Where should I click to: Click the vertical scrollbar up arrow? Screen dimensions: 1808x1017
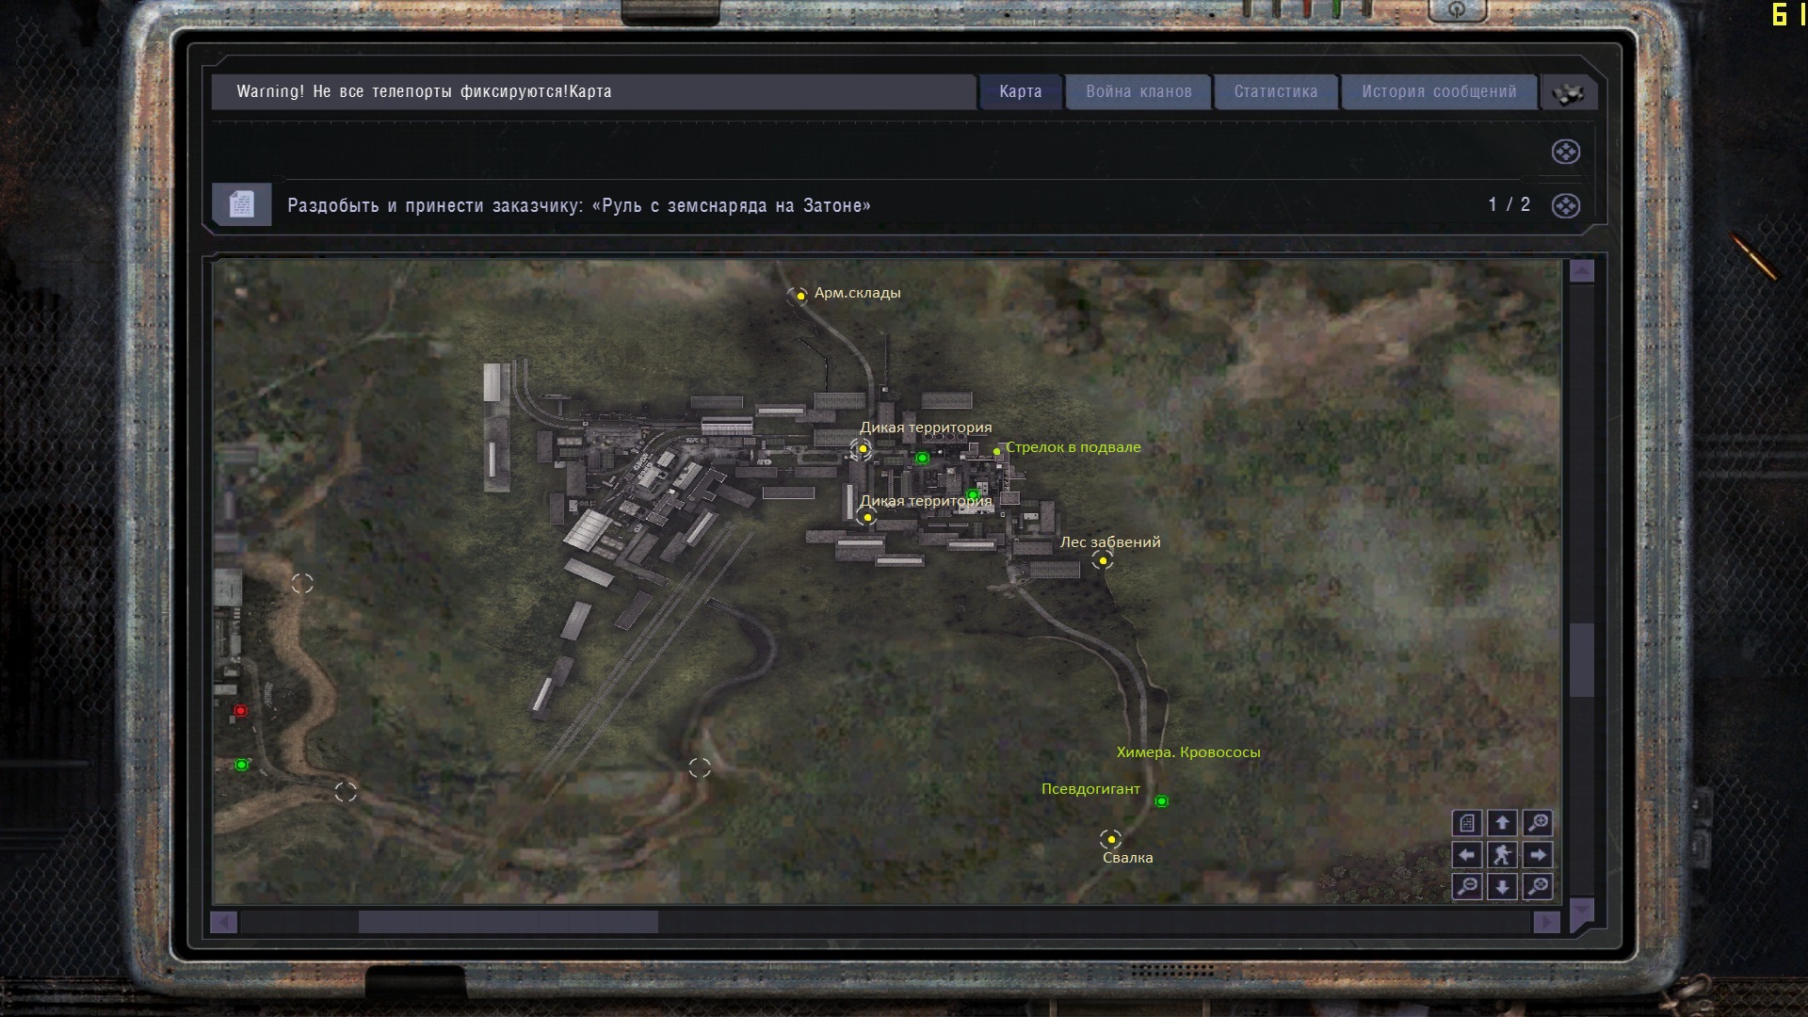(x=1582, y=271)
